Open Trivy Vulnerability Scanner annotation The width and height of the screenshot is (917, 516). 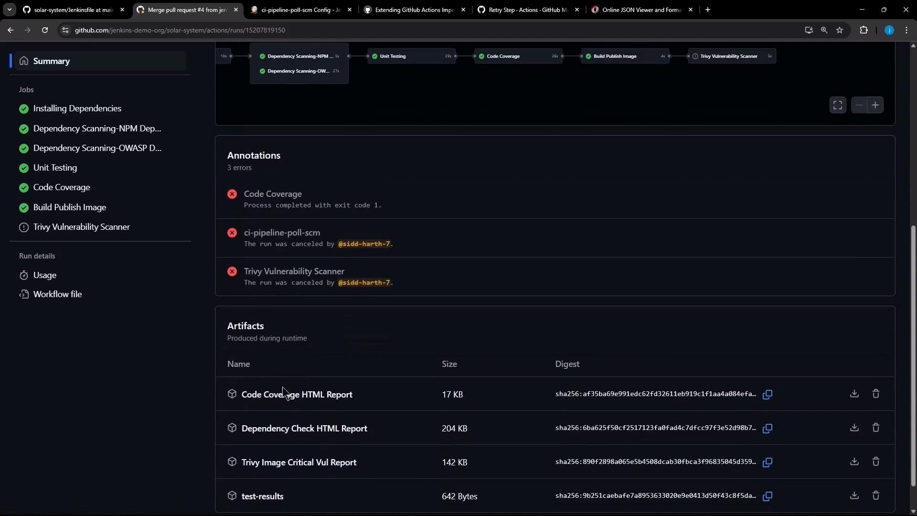(x=294, y=271)
